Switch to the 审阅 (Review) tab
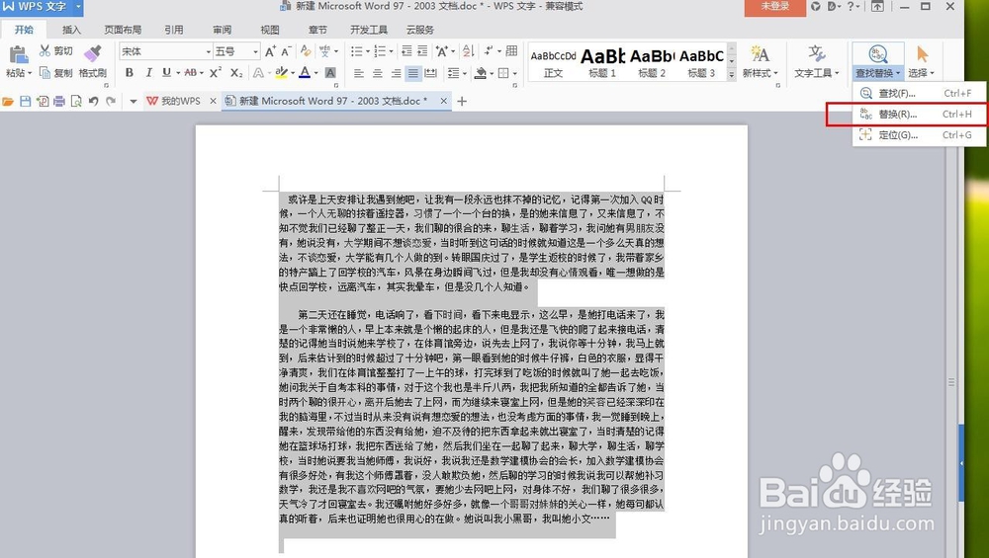Viewport: 989px width, 558px height. (222, 30)
